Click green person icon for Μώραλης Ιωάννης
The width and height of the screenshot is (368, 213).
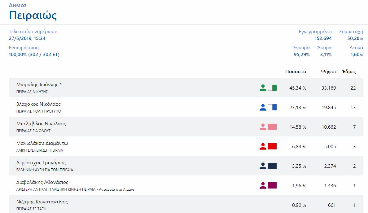(263, 88)
